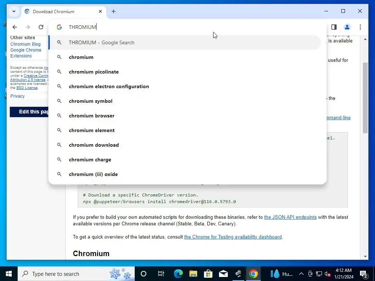The image size is (375, 281).
Task: Open Mail app from taskbar
Action: [223, 274]
